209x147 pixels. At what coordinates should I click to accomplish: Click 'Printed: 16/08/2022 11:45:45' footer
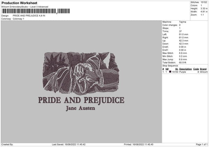click(139, 144)
